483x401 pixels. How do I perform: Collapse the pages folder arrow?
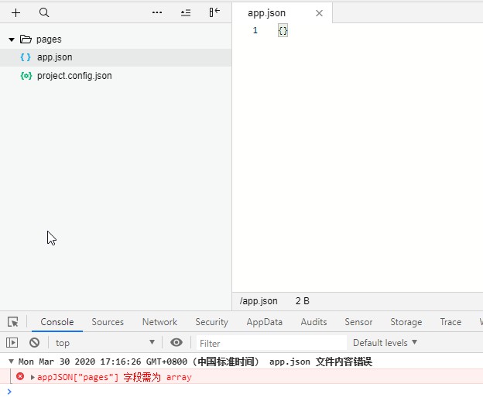12,39
